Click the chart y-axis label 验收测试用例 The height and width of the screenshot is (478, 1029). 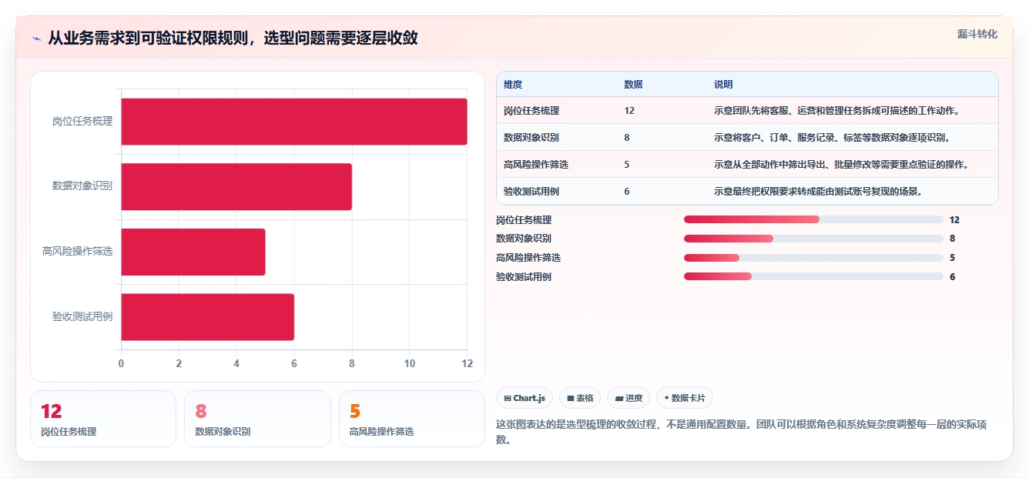click(82, 316)
